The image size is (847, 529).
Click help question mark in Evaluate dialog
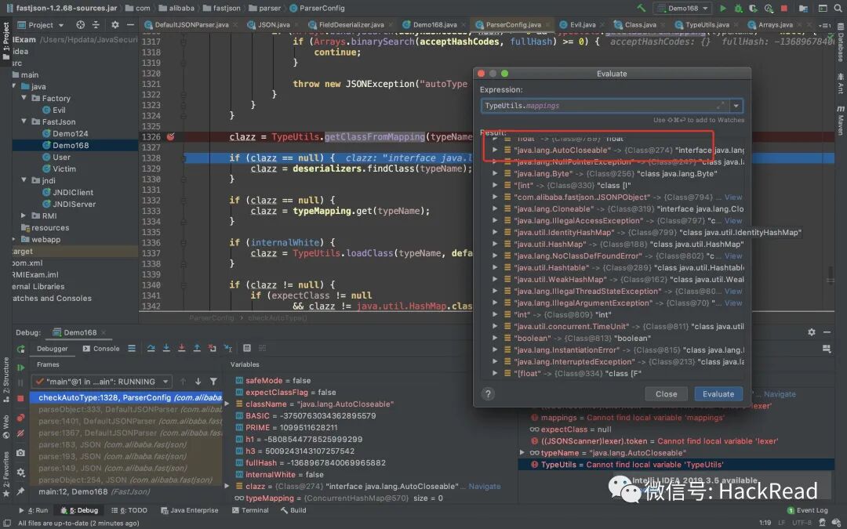488,394
